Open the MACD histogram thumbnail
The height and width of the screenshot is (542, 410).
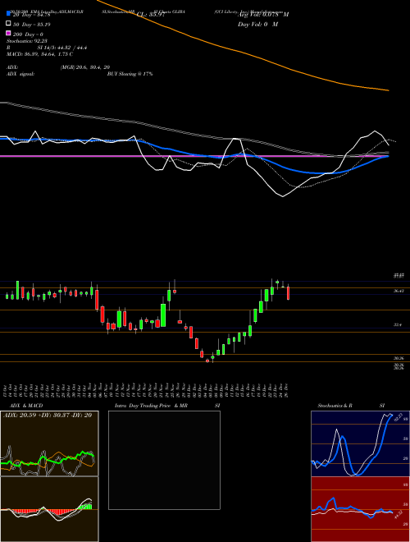coord(49,509)
